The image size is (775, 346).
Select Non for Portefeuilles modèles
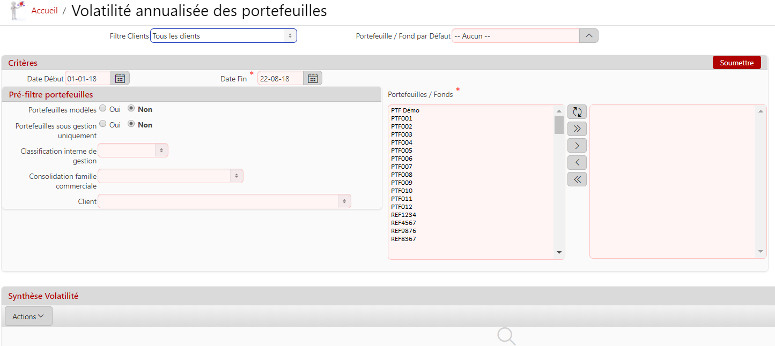pos(131,108)
